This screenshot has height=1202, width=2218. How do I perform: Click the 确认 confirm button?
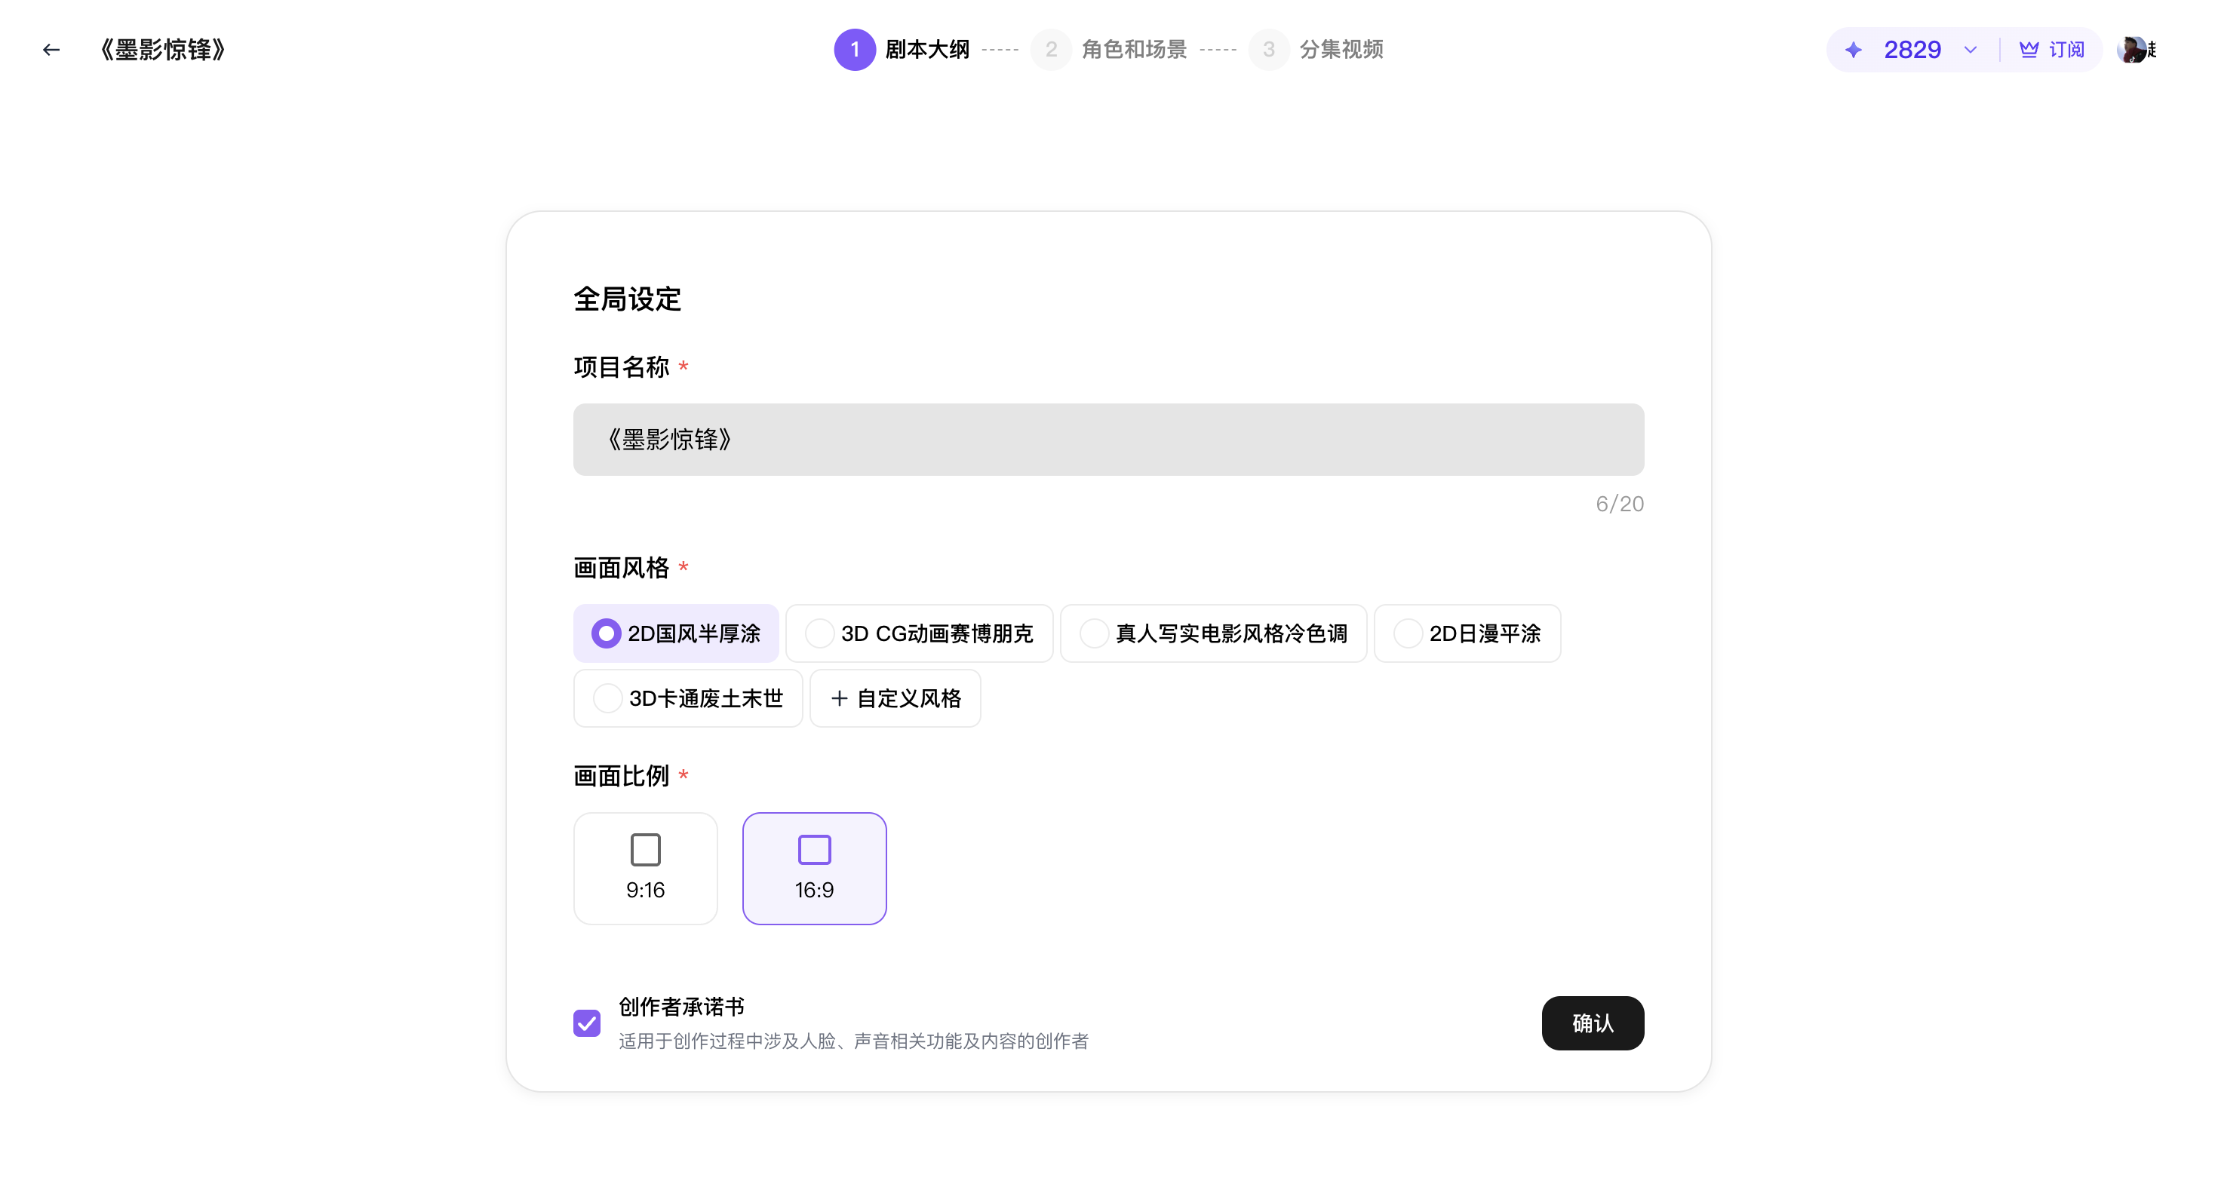click(x=1592, y=1023)
